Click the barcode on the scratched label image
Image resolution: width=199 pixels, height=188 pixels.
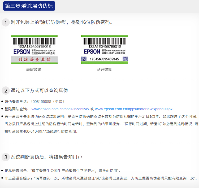pos(105,41)
